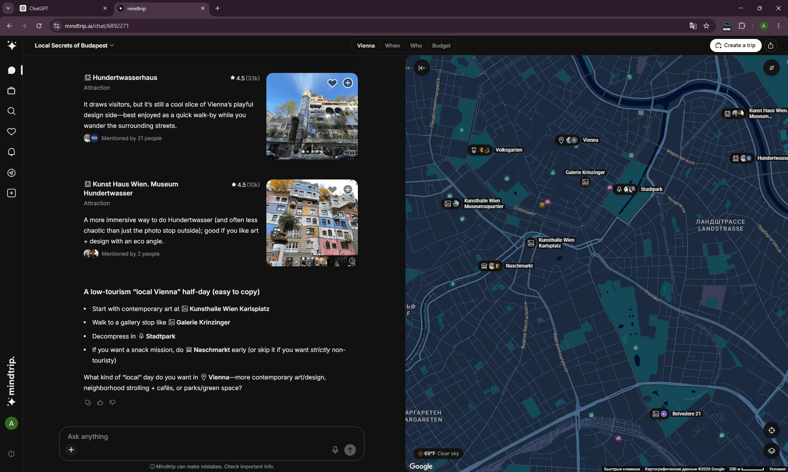Screen dimensions: 788x472
Task: Reload the current browser page
Action: [39, 26]
